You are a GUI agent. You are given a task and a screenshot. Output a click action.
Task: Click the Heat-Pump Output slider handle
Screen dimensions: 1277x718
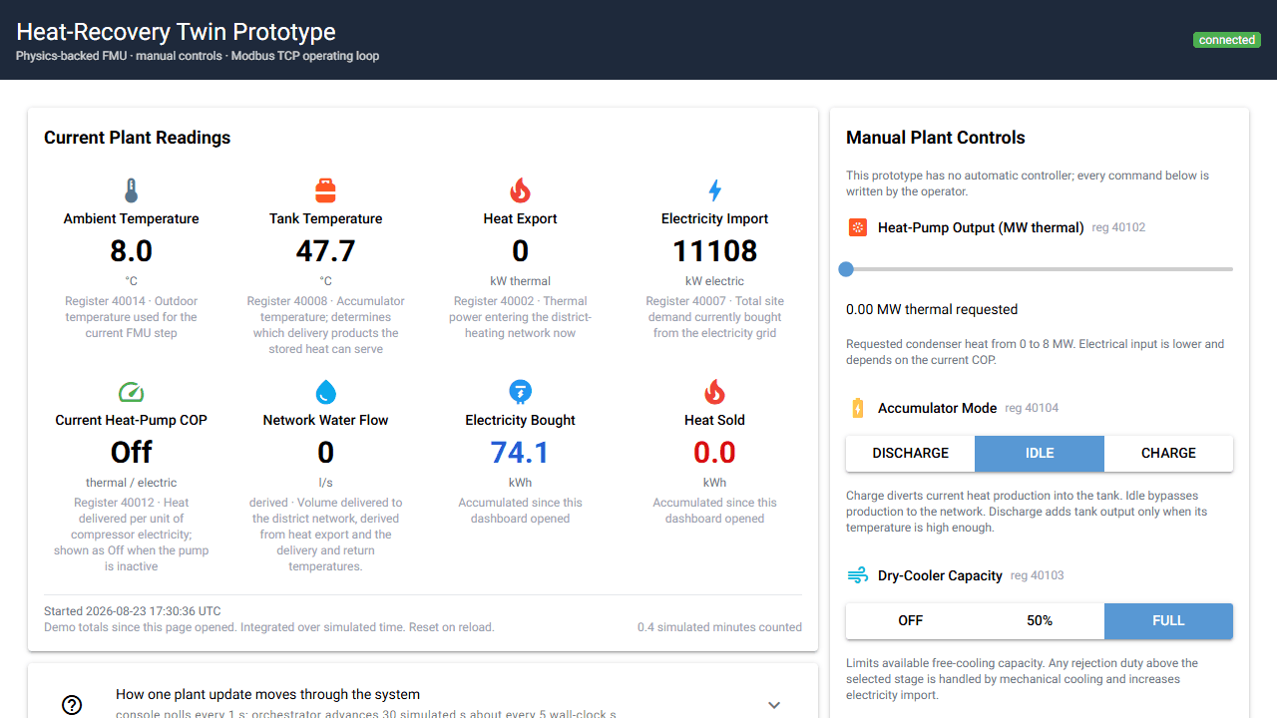pos(846,269)
